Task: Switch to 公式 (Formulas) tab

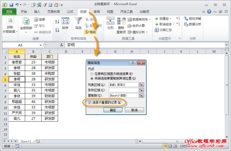Action: coord(70,12)
